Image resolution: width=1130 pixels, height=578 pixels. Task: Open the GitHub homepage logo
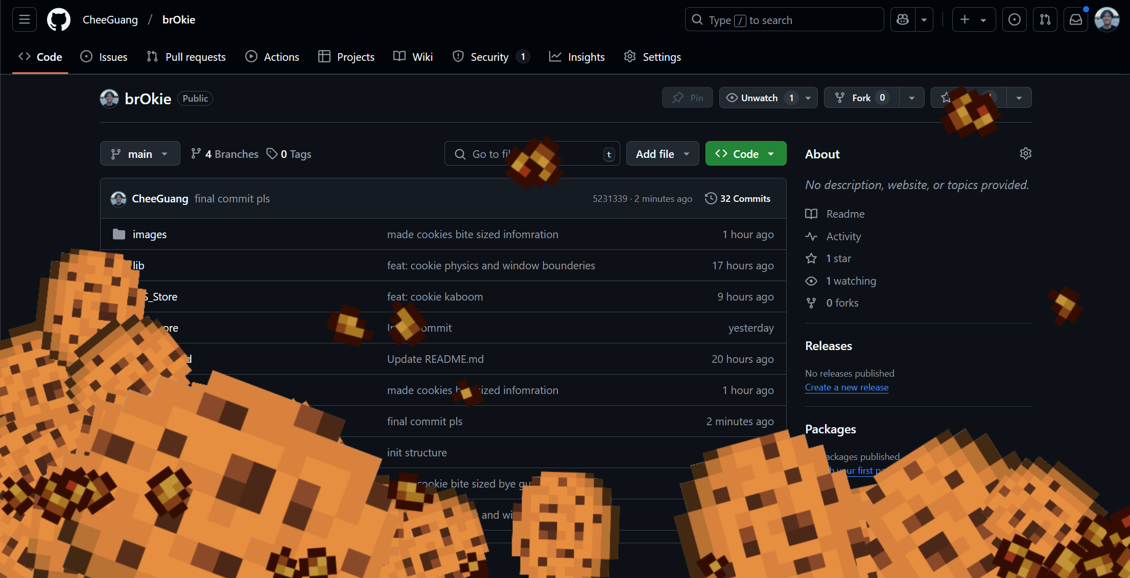[x=58, y=20]
